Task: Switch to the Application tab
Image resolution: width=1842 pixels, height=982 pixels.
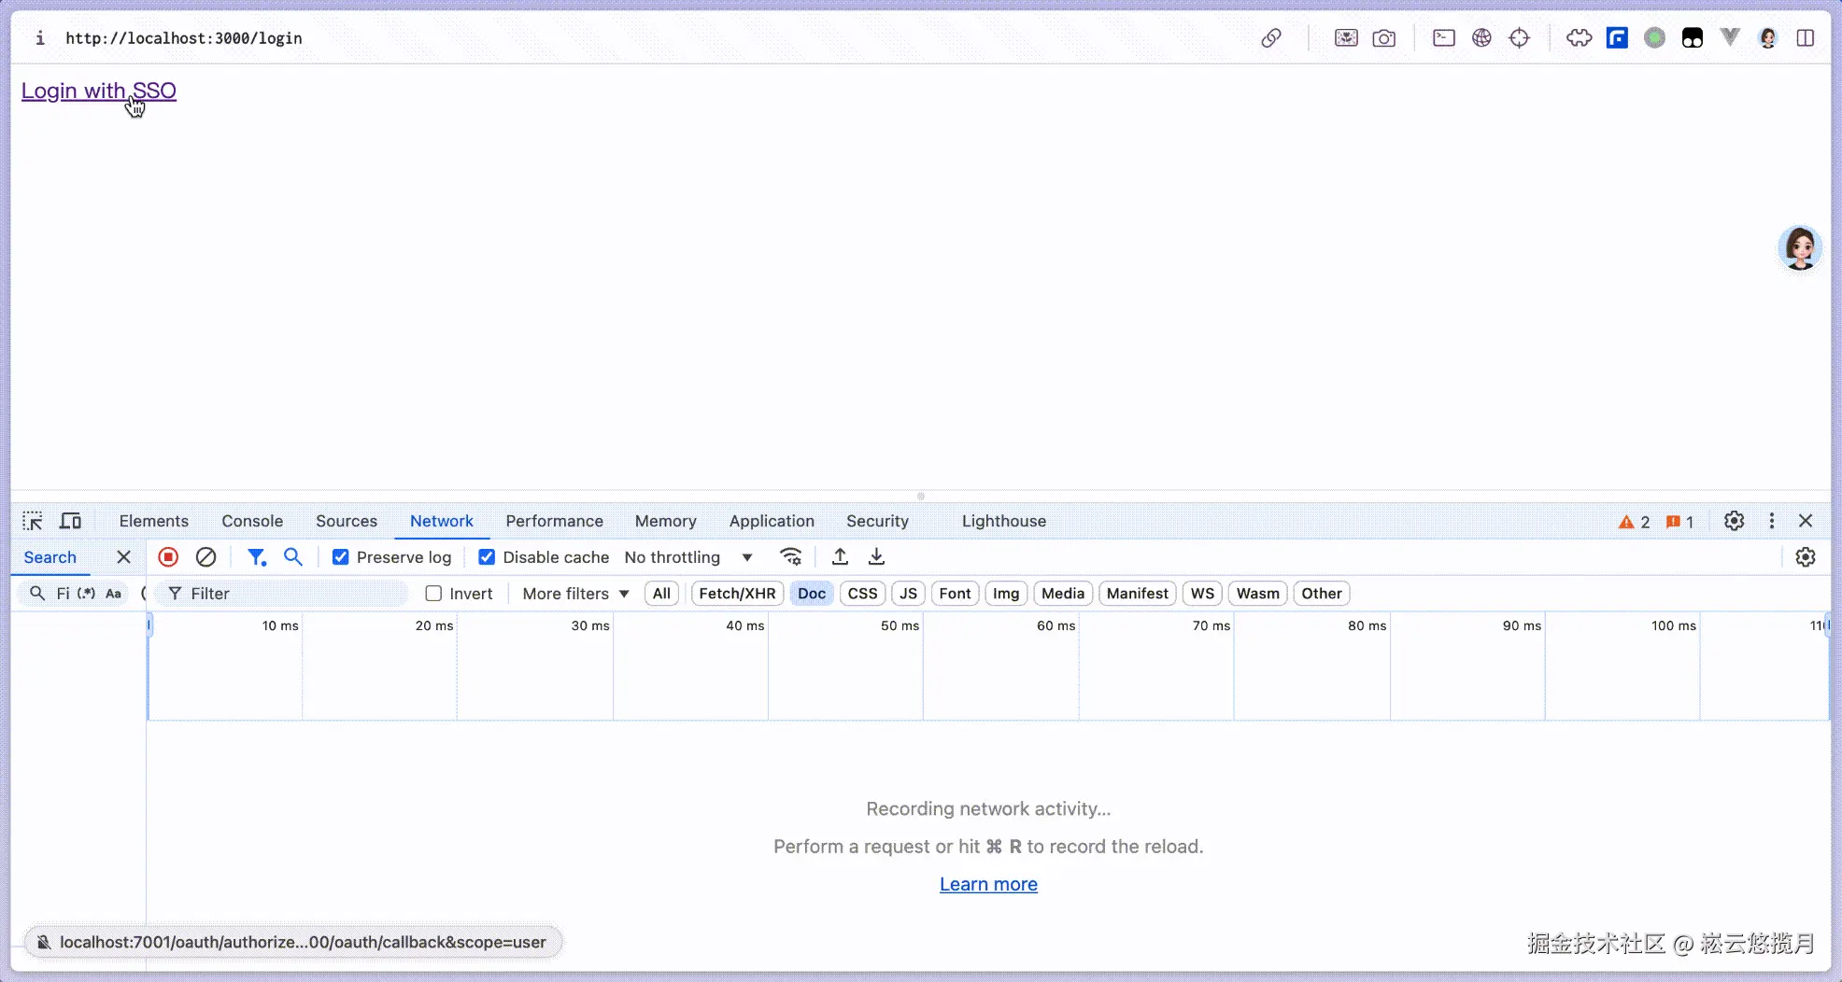Action: (772, 521)
